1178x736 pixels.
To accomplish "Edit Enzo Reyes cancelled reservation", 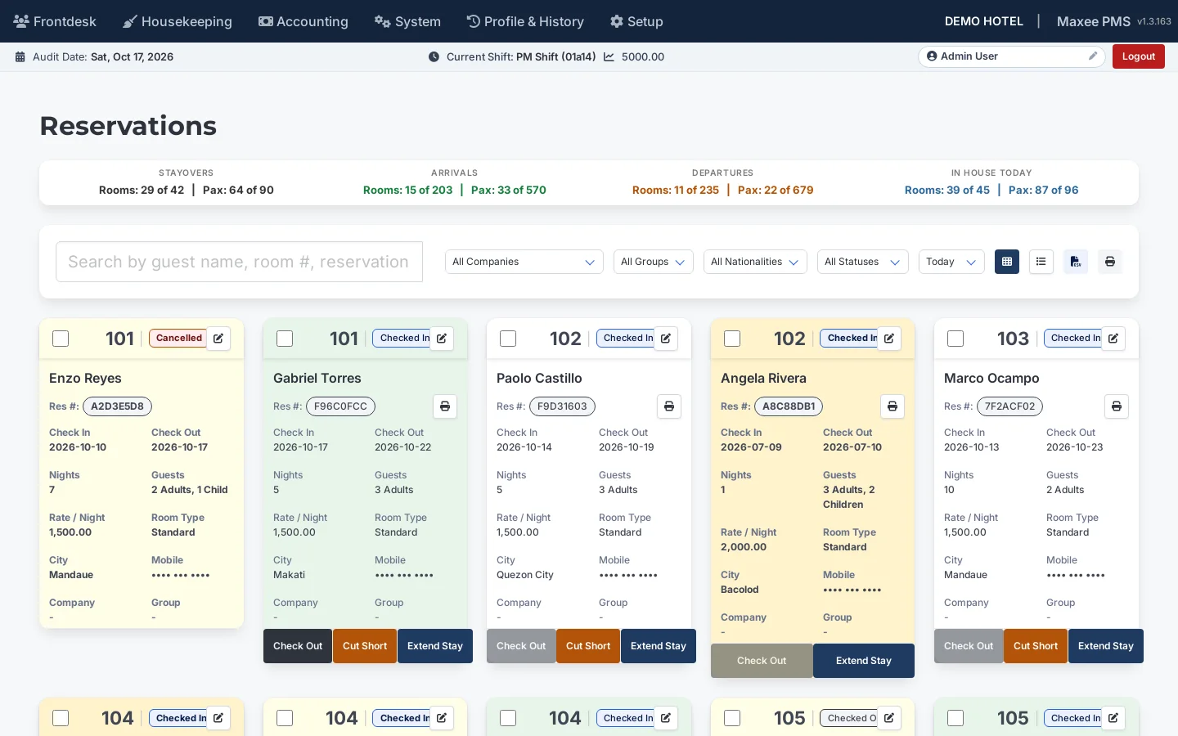I will click(x=218, y=339).
